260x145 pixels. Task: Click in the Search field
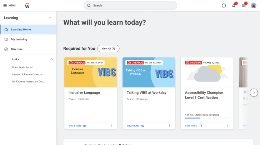(x=130, y=5)
